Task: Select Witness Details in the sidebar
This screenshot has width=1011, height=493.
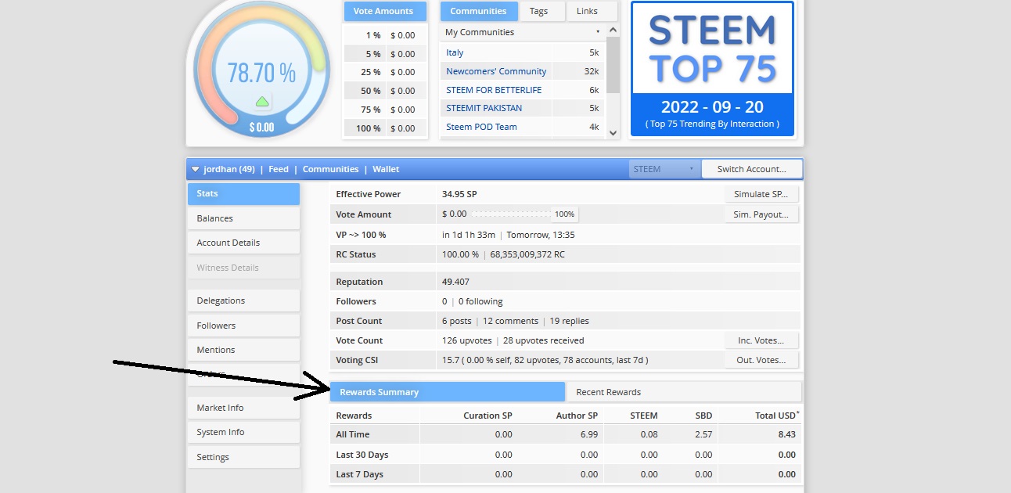Action: click(x=243, y=268)
